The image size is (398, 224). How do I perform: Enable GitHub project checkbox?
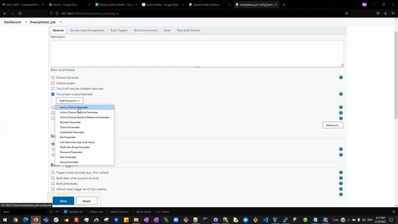[53, 83]
